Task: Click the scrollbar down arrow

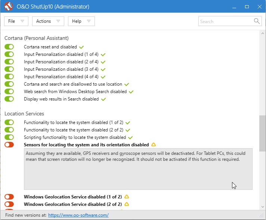Action: click(x=263, y=207)
